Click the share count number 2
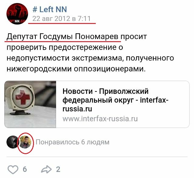Screen dimensions: 194x178 [x=58, y=169]
